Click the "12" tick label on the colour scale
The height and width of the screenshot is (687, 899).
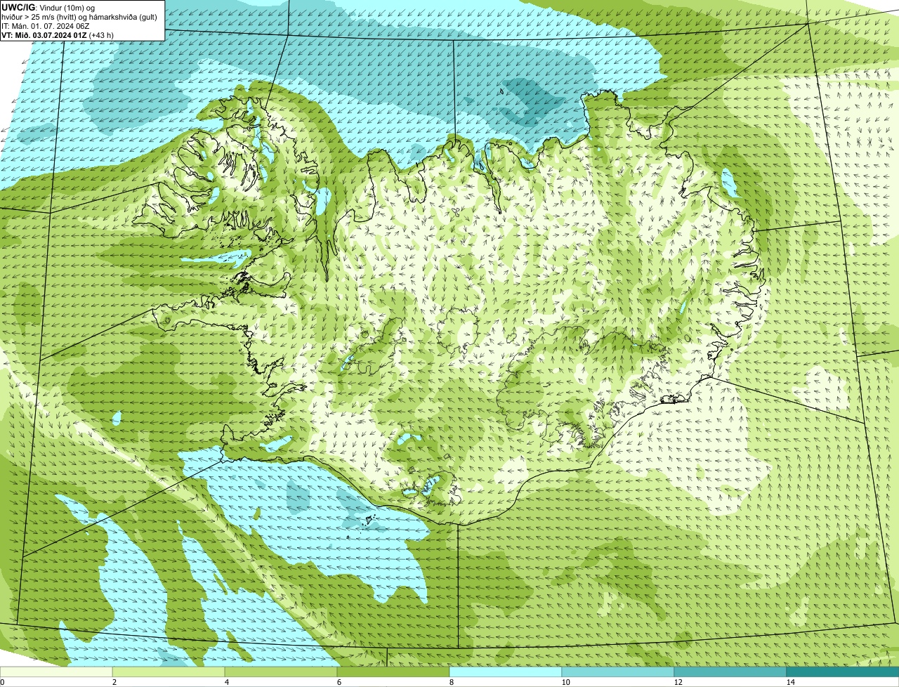[677, 682]
